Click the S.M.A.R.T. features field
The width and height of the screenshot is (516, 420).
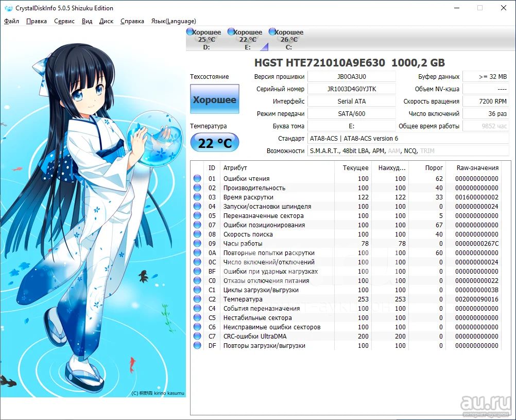[408, 151]
